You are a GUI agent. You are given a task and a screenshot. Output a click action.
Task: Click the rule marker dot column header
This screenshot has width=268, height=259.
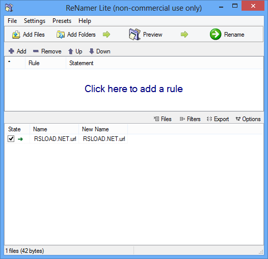pos(15,63)
